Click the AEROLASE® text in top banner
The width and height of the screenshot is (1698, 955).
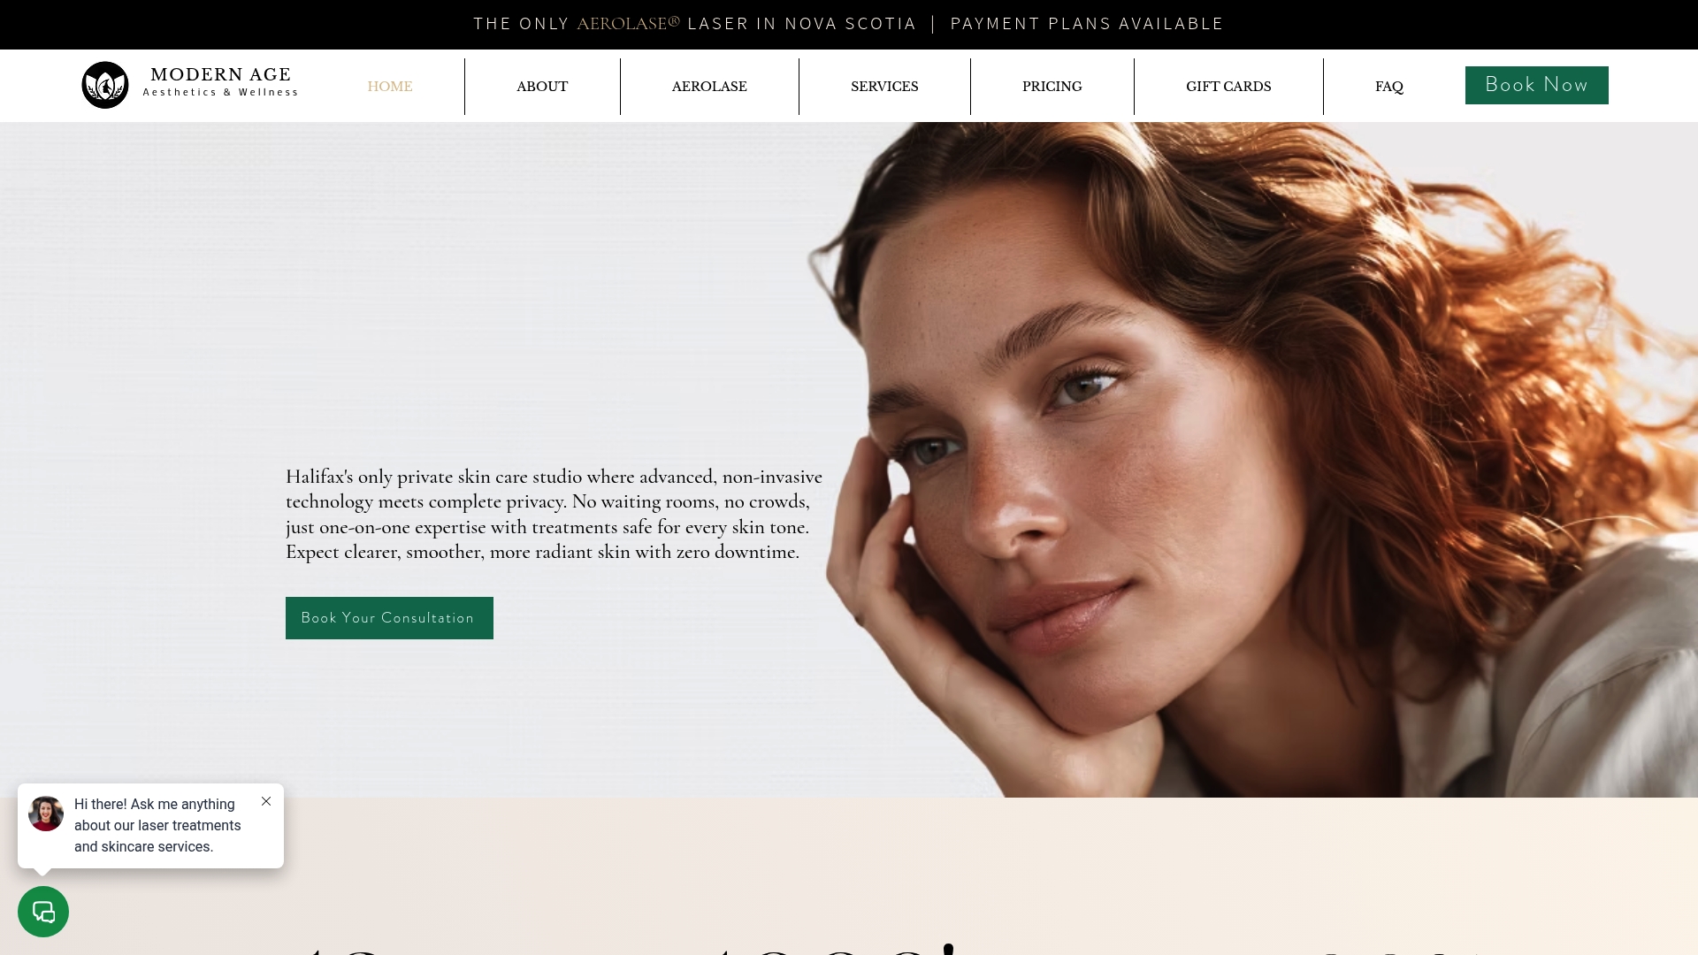(x=629, y=24)
